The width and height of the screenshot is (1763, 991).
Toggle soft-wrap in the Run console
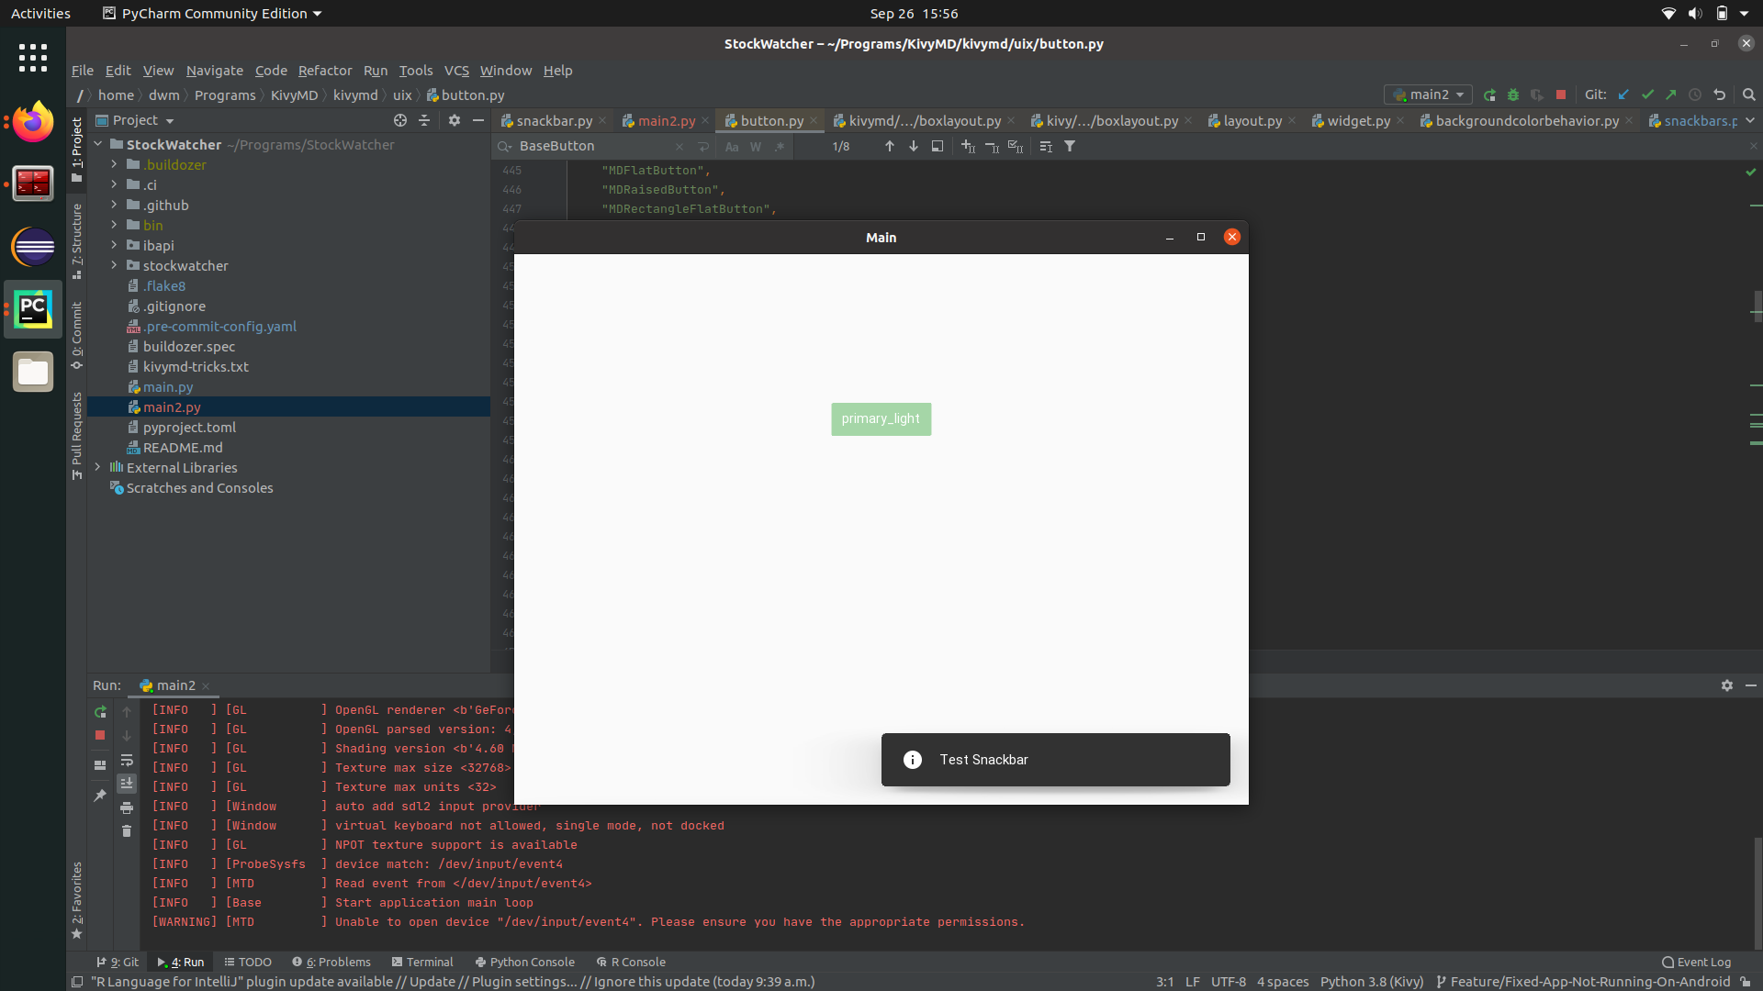pos(127,761)
